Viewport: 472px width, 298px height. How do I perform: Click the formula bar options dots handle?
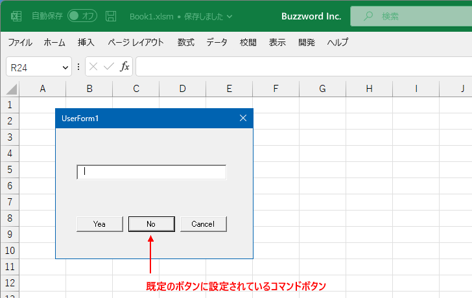coord(78,67)
